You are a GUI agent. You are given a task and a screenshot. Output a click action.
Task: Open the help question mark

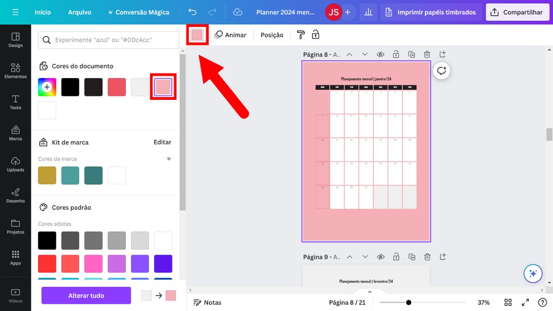coord(542,303)
